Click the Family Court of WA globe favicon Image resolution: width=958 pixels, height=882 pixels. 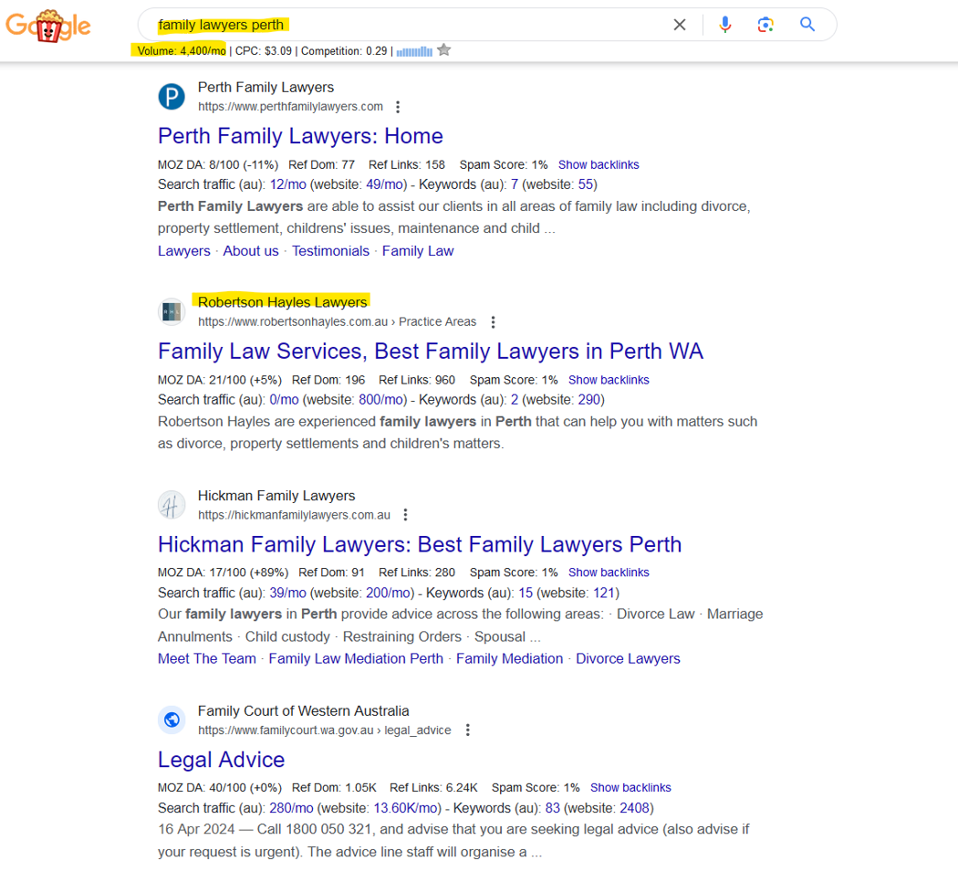click(172, 719)
